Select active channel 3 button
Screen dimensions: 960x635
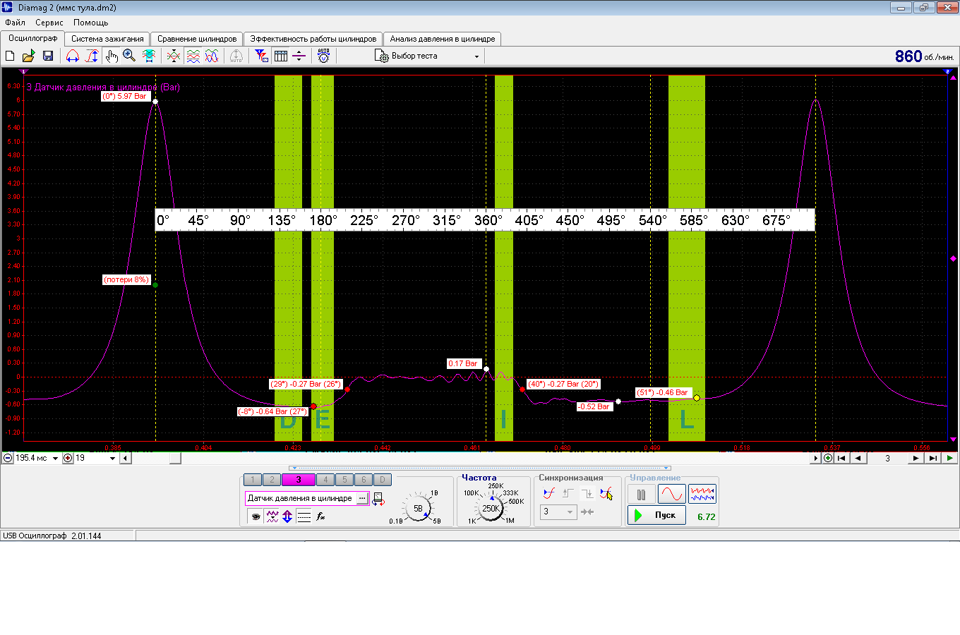click(298, 480)
